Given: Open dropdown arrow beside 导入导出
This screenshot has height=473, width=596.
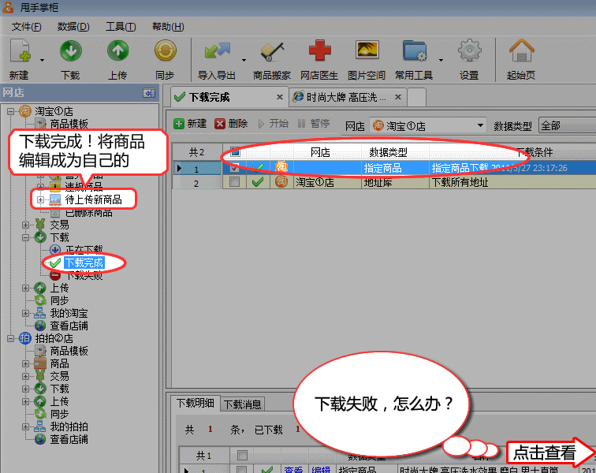Looking at the screenshot, I should click(x=244, y=60).
